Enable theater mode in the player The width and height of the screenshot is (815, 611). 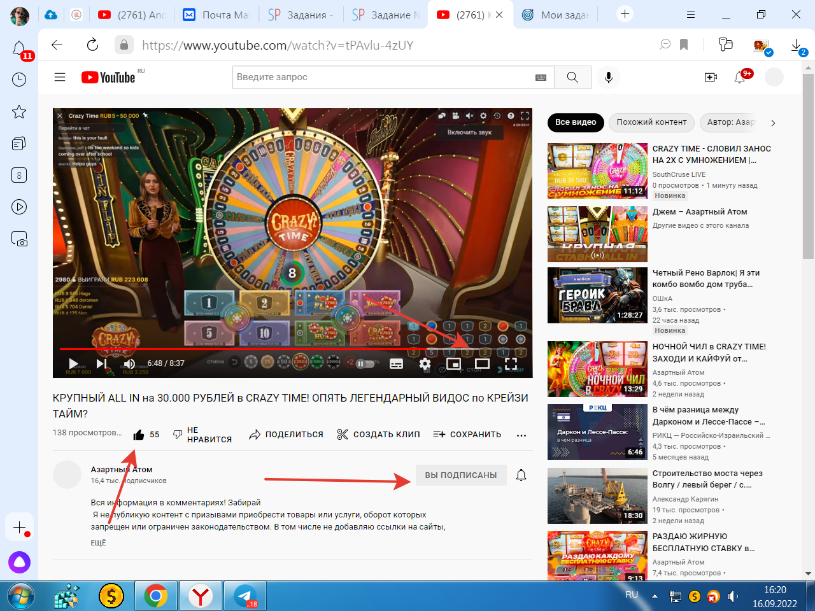pos(482,363)
